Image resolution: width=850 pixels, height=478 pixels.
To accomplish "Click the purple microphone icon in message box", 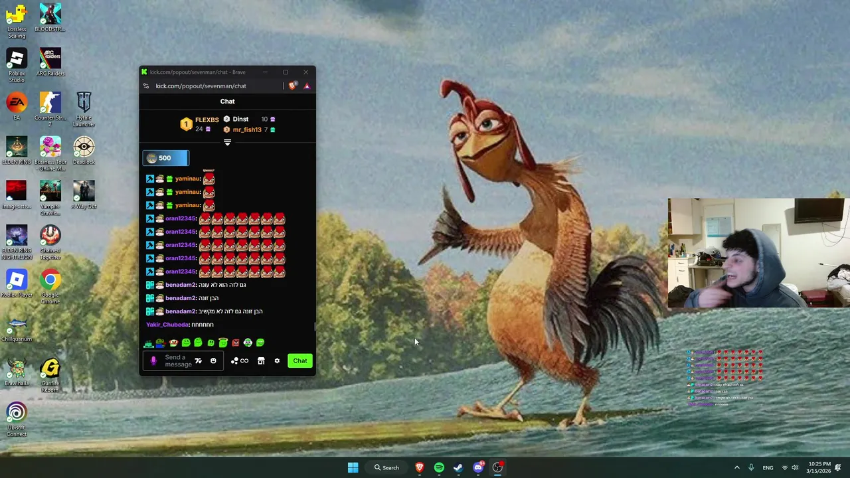I will [x=153, y=361].
